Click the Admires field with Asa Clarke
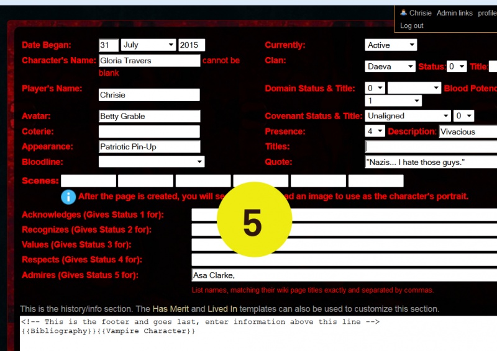This screenshot has width=497, height=351. pos(344,275)
